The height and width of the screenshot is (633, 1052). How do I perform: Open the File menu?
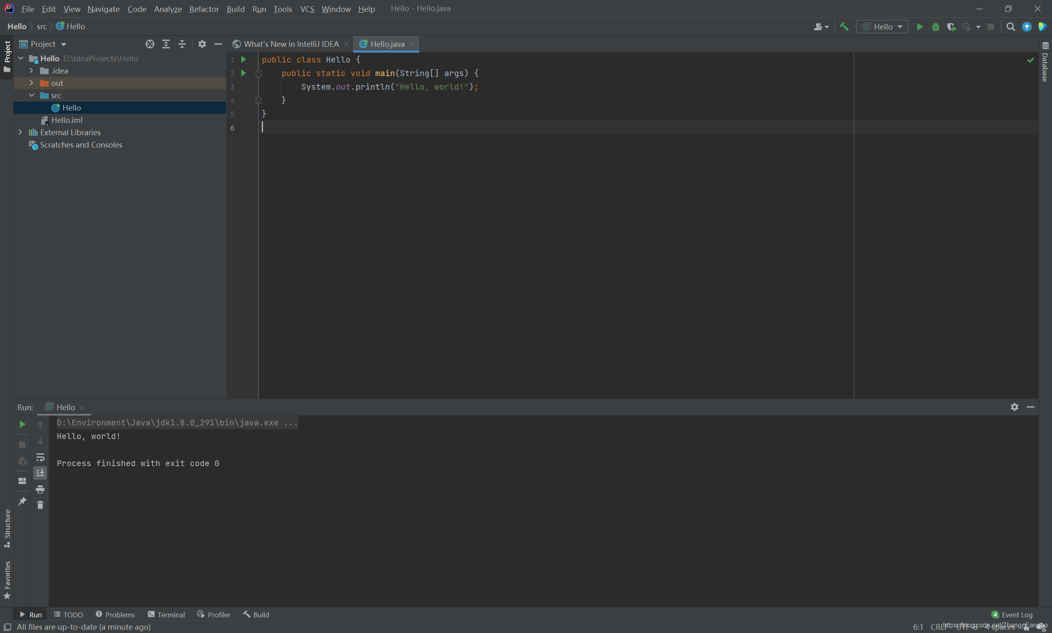[x=28, y=9]
